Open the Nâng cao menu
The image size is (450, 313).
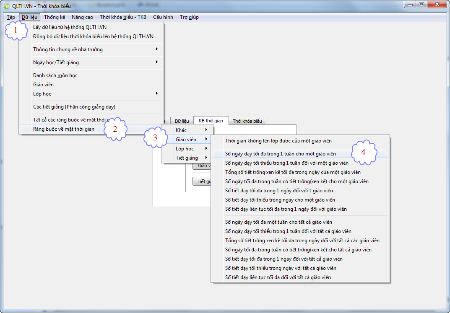point(82,17)
